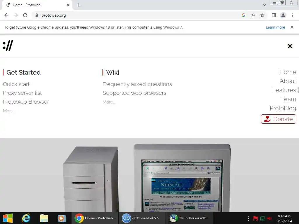
Task: Close the Protoweb navigation menu overlay
Action: coord(290,46)
